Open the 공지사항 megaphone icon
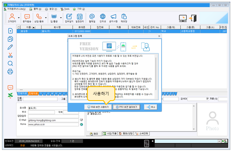 click(113, 18)
